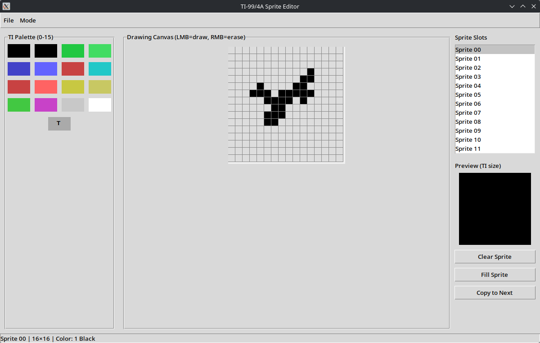The width and height of the screenshot is (540, 343).
Task: Select the light gray palette swatch
Action: (73, 105)
